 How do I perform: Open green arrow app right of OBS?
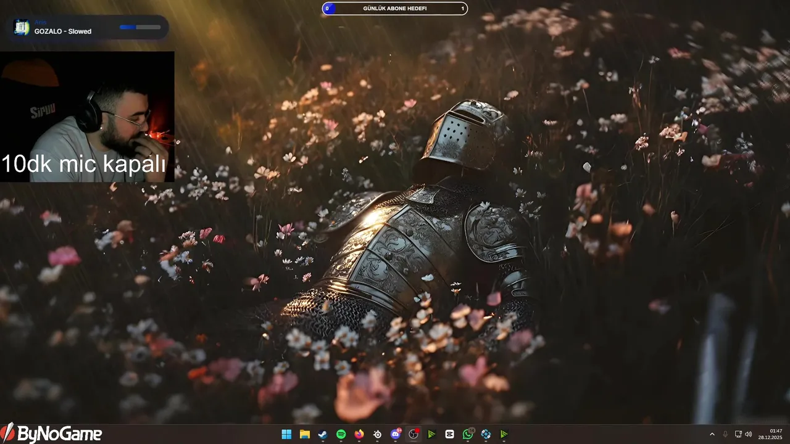click(431, 434)
